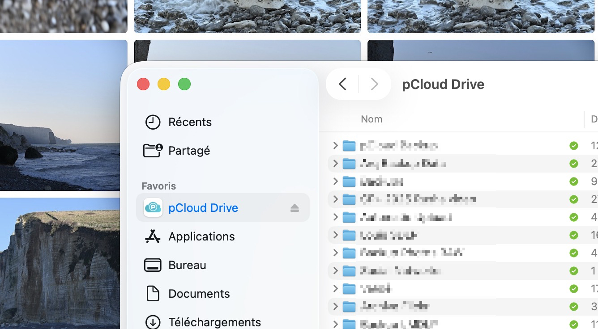Toggle full screen with the green button
This screenshot has height=329, width=598.
tap(184, 84)
